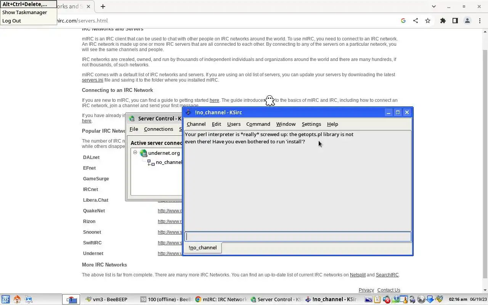
Task: Open the Snoonet website link
Action: 170,232
